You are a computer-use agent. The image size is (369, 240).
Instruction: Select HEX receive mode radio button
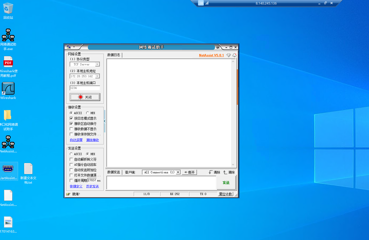pyautogui.click(x=88, y=113)
